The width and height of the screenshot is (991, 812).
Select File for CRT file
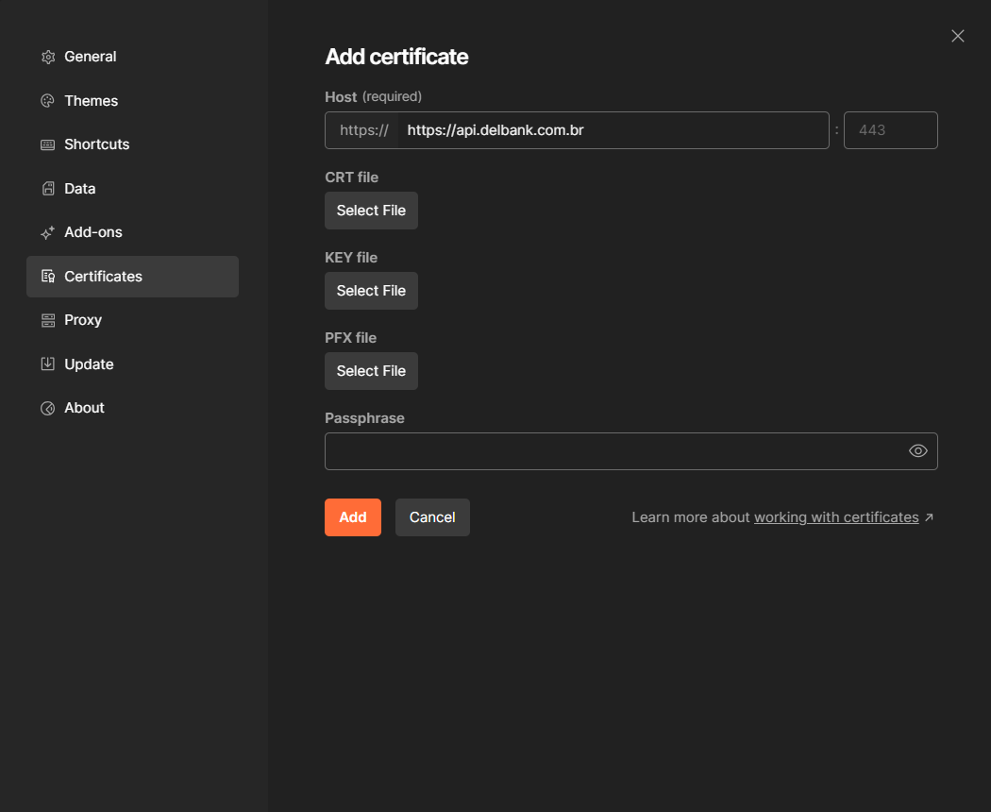pos(371,211)
